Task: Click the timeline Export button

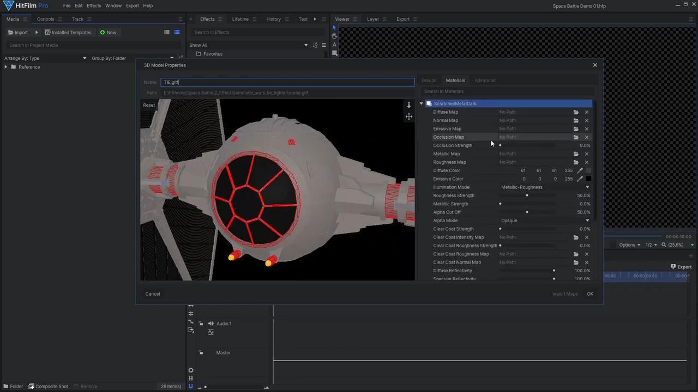Action: (x=681, y=267)
